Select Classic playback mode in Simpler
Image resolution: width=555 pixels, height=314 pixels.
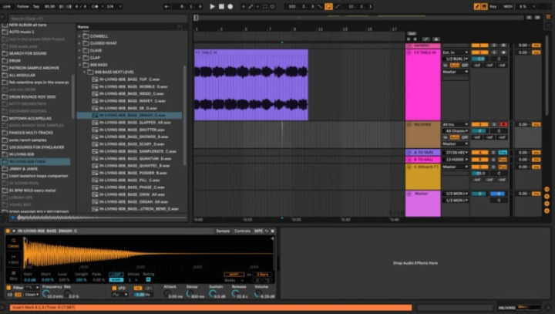tap(13, 243)
